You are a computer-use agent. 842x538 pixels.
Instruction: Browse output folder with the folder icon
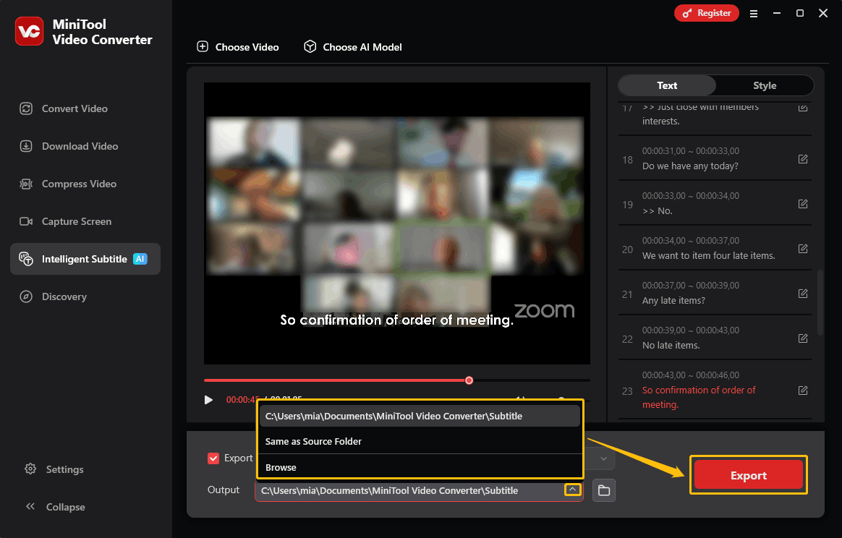tap(604, 490)
